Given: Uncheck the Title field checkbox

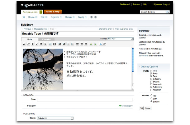Looking at the screenshot, I should (151, 71).
